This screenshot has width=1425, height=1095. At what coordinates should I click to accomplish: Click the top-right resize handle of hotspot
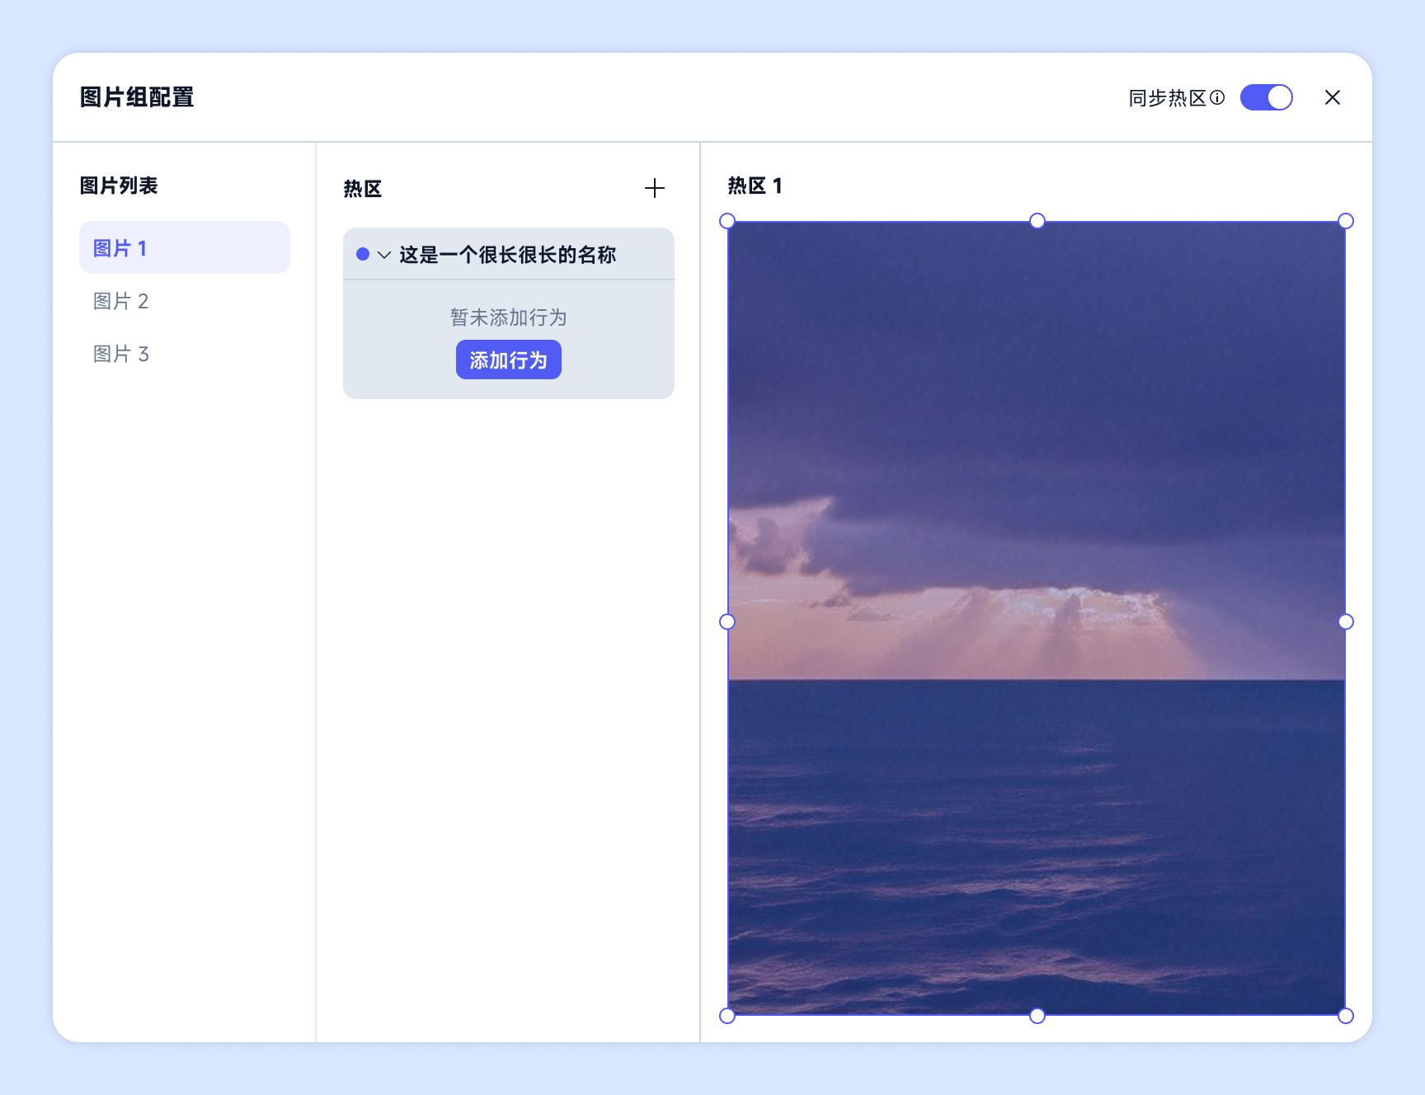1346,221
